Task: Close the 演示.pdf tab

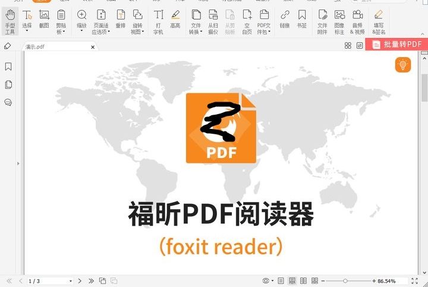Action: pyautogui.click(x=93, y=47)
